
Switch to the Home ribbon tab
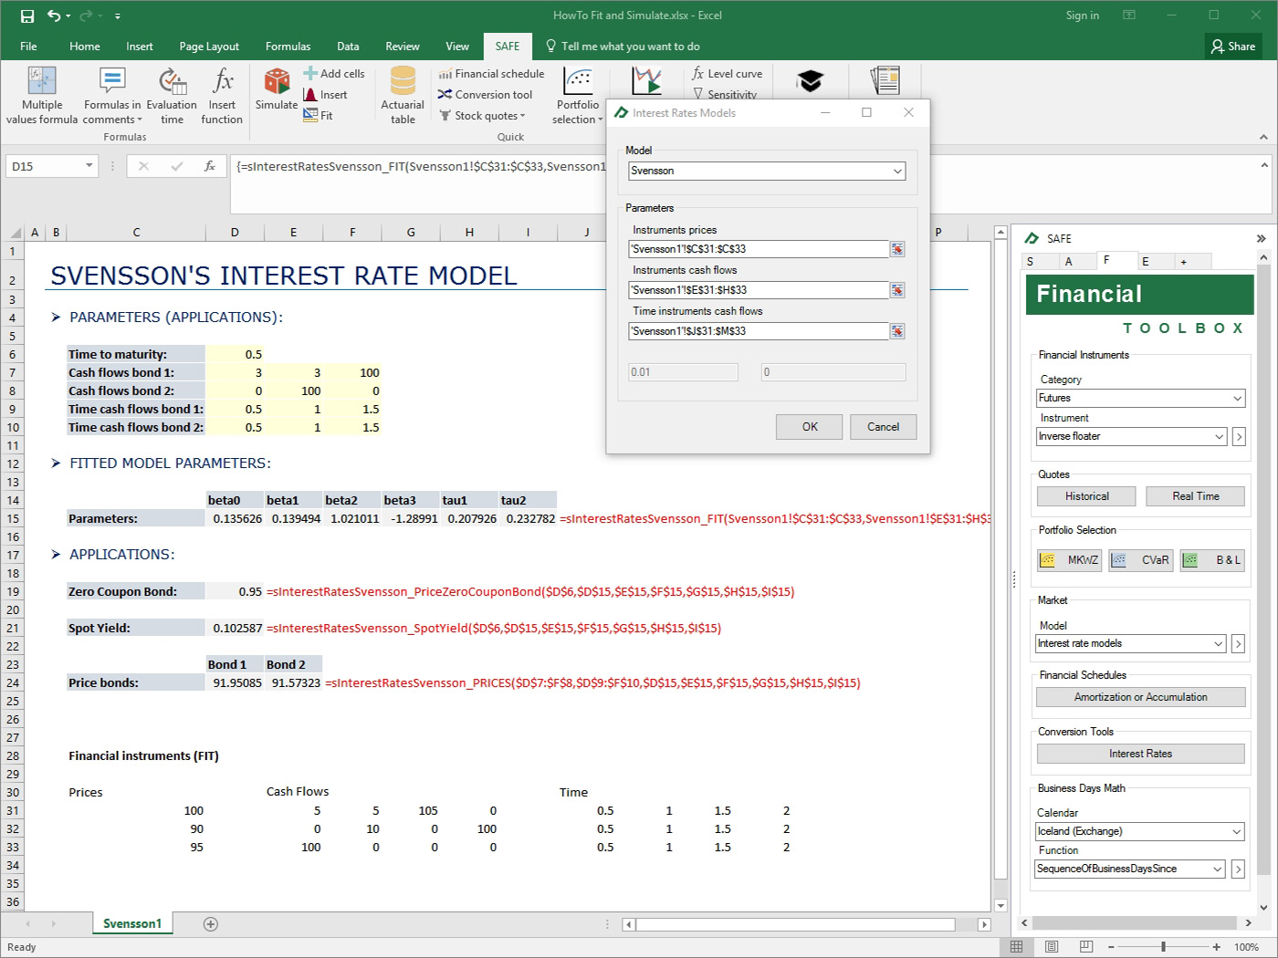[85, 47]
